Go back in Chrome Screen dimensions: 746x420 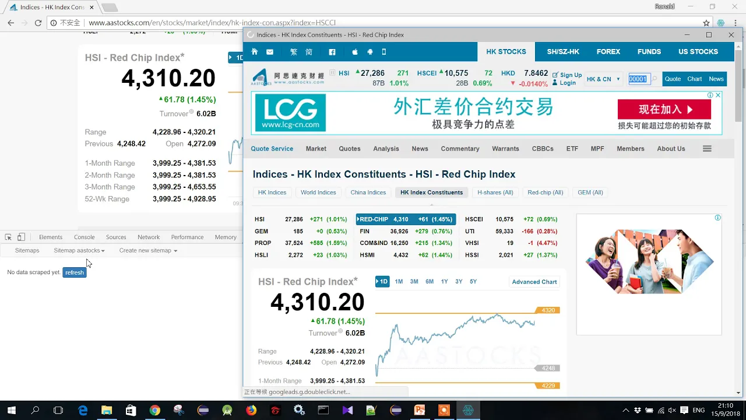tap(10, 23)
